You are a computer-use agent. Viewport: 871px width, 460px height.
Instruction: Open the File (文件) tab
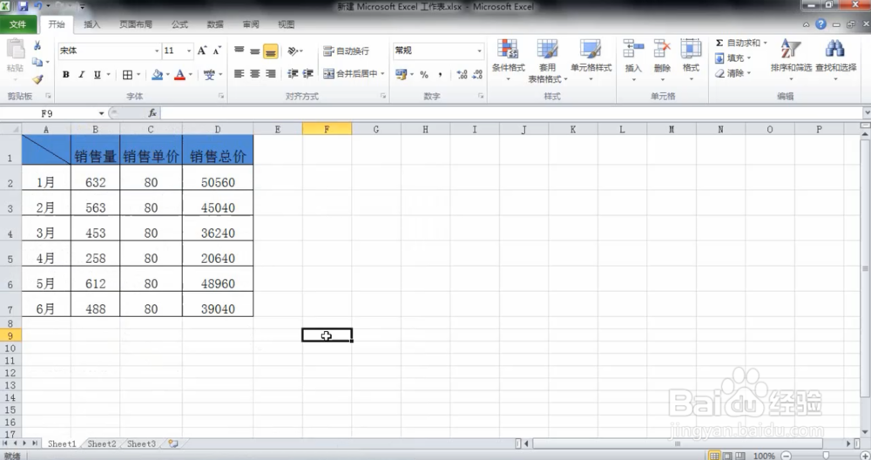click(17, 24)
